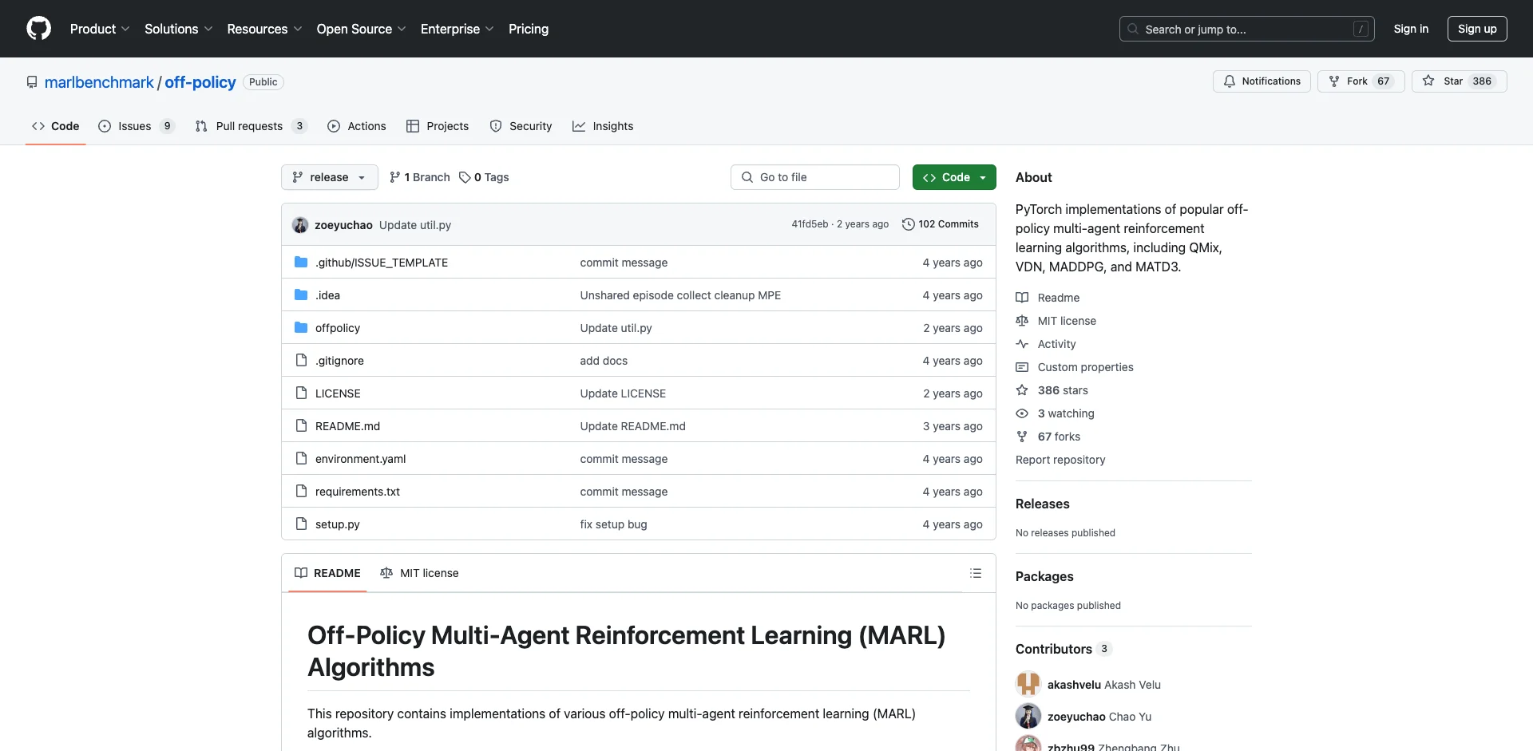Open the Insights tab
Image resolution: width=1533 pixels, height=751 pixels.
click(603, 126)
